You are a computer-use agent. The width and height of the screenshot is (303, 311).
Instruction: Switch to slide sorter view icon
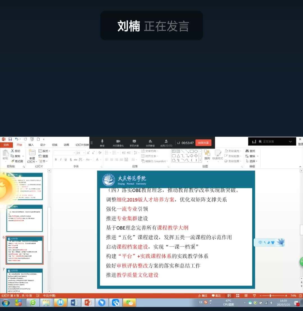pos(238,296)
